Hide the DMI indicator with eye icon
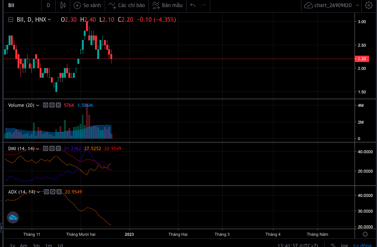377x247 pixels. (46, 148)
